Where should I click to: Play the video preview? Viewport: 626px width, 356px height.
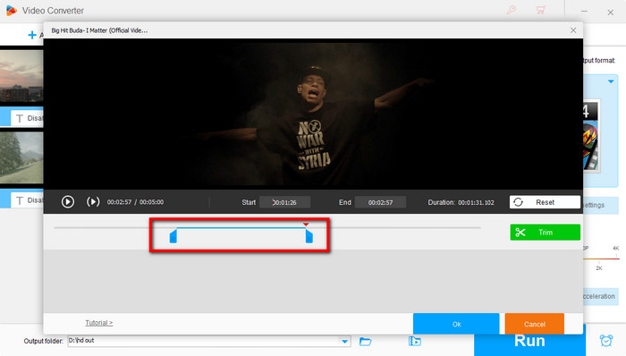67,201
